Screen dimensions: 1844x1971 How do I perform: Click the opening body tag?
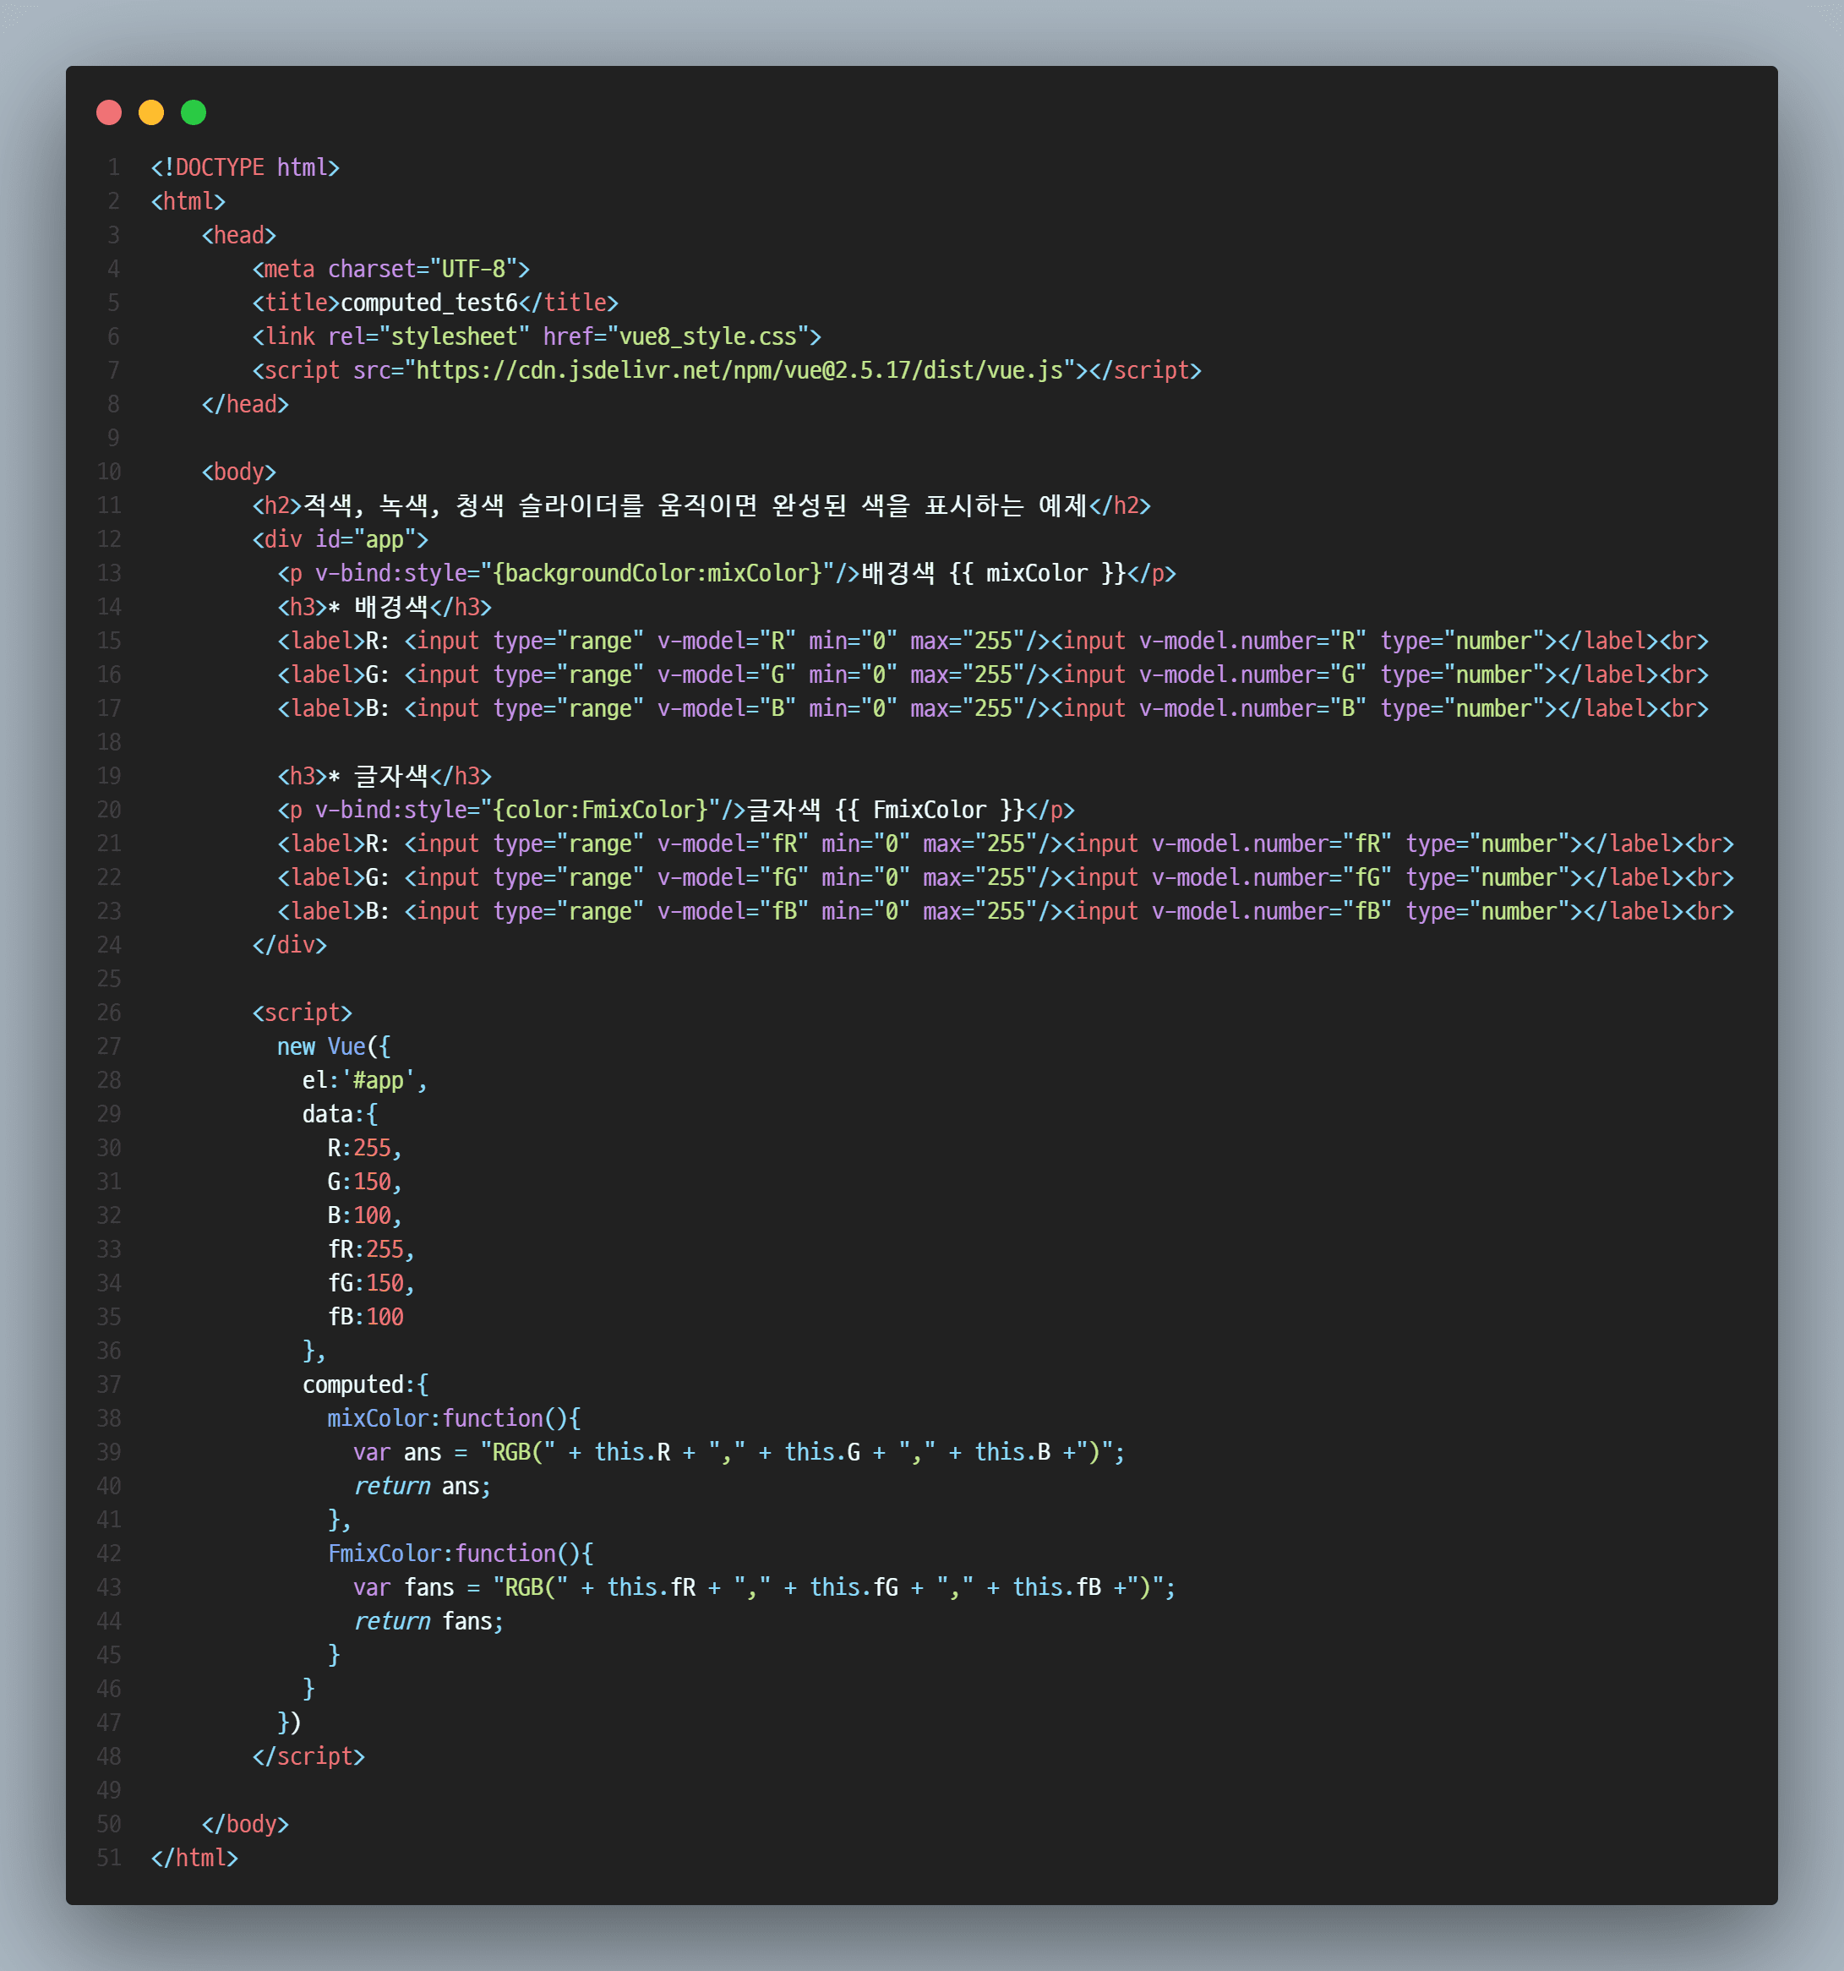[239, 472]
